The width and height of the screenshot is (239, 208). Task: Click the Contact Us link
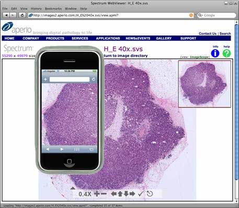click(x=208, y=33)
